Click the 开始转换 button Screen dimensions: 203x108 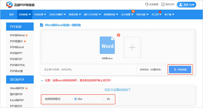point(180,69)
